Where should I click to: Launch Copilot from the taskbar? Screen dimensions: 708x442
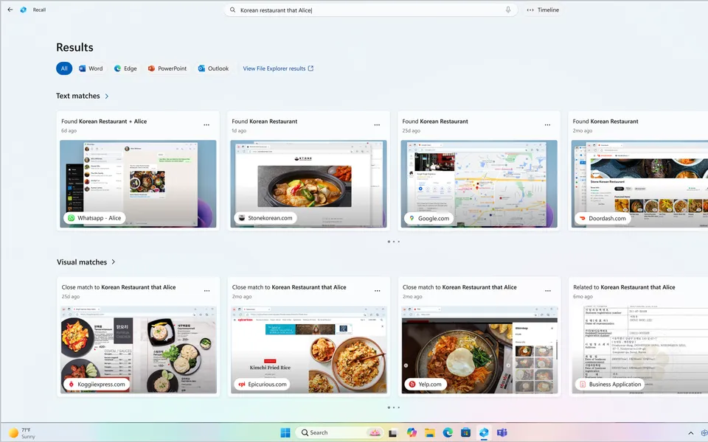point(412,432)
